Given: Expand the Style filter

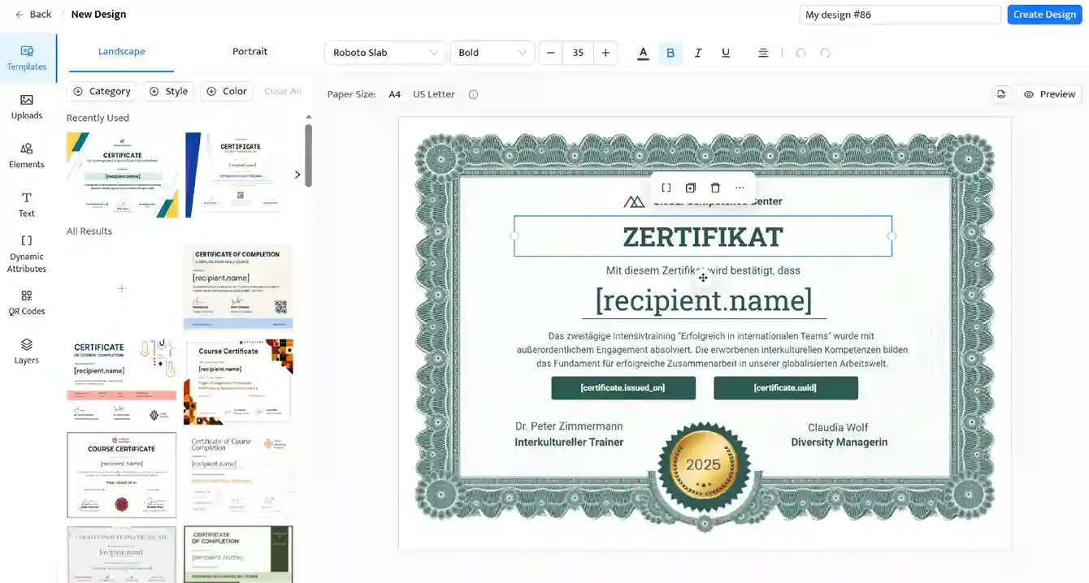Looking at the screenshot, I should pyautogui.click(x=168, y=91).
